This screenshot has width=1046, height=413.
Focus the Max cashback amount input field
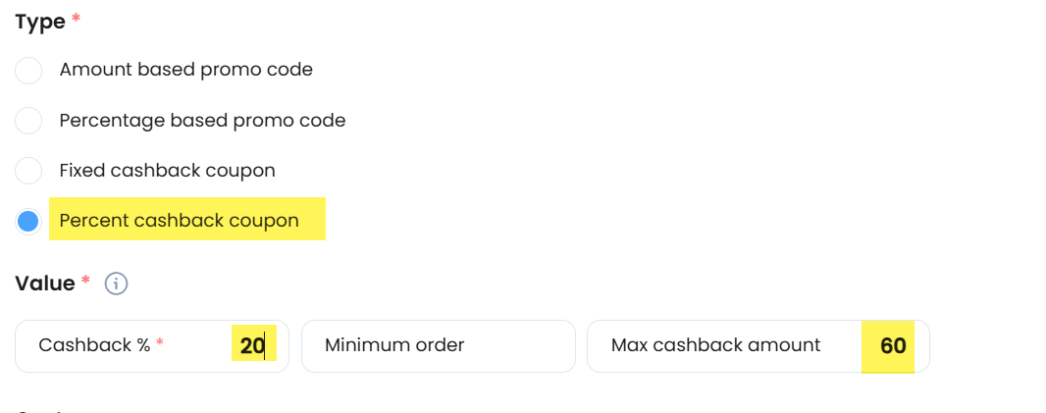758,345
